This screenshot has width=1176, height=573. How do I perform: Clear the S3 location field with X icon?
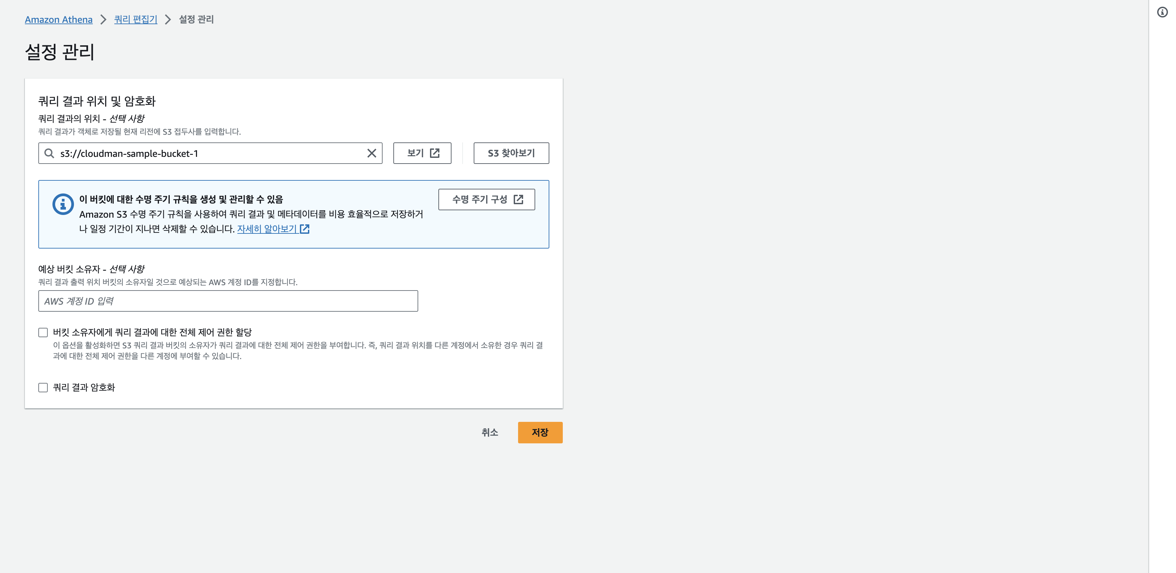(371, 153)
